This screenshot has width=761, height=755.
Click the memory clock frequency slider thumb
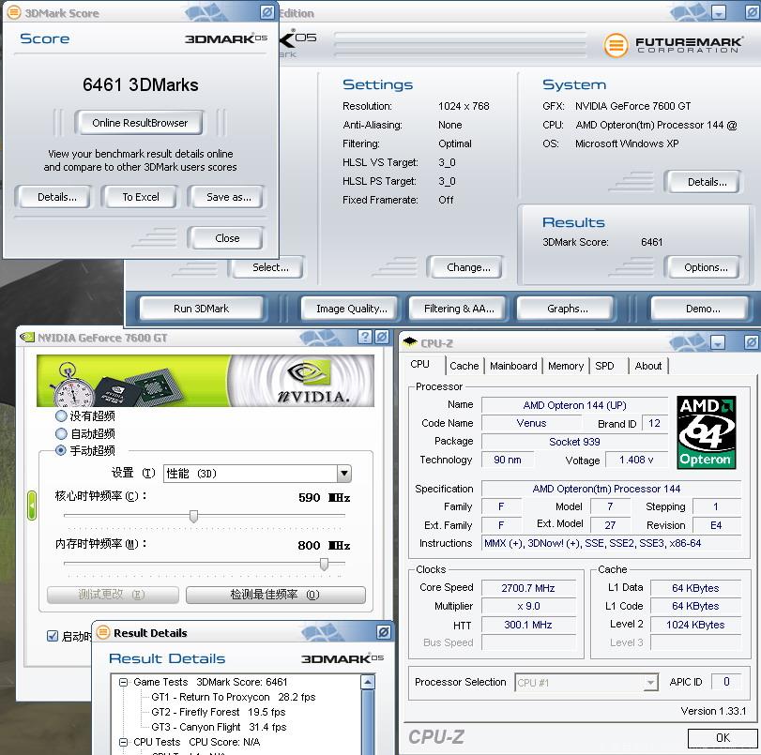[x=325, y=564]
